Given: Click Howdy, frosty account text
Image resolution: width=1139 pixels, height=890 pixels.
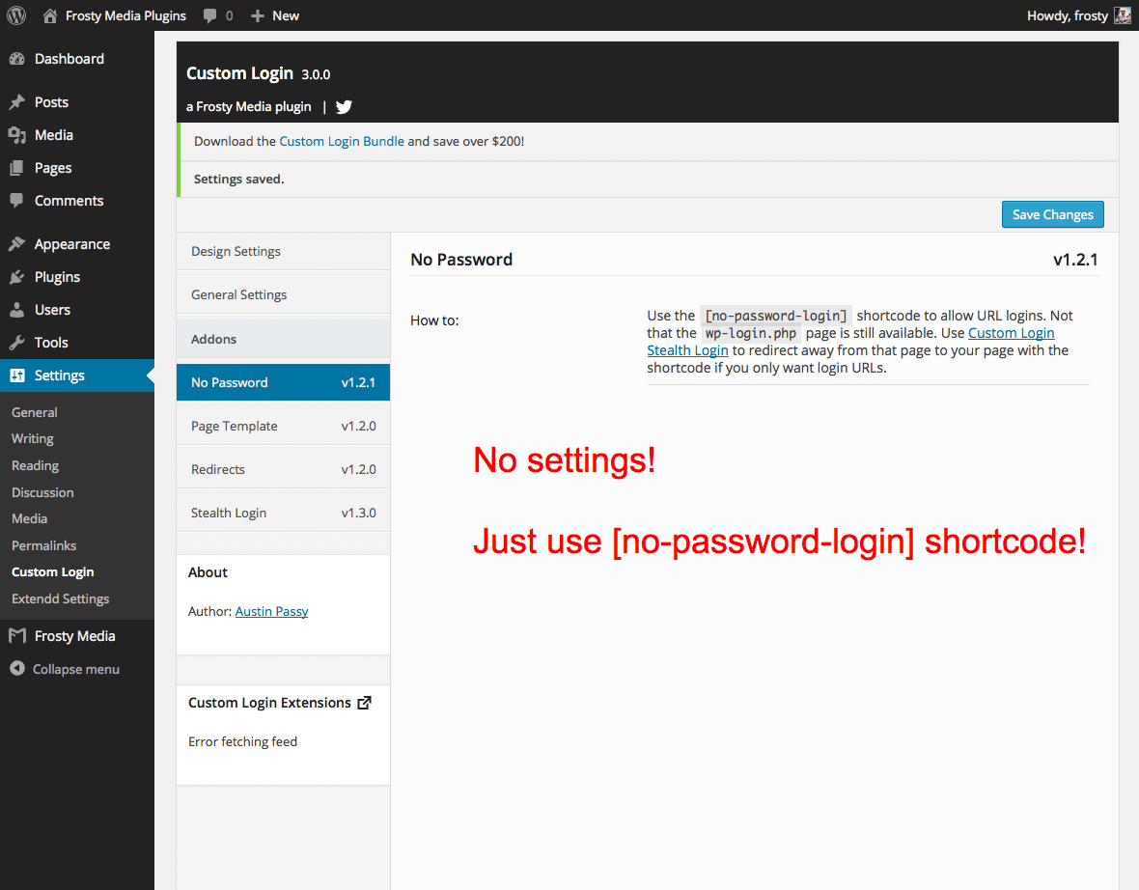Looking at the screenshot, I should [x=1067, y=16].
